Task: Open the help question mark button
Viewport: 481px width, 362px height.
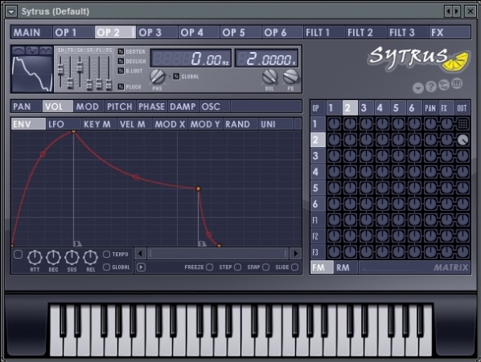Action: pos(431,87)
